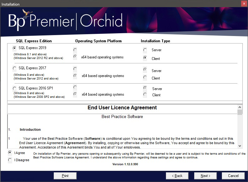Click the Version 1.12.0.990 text
The image size is (248, 182).
[x=125, y=164]
